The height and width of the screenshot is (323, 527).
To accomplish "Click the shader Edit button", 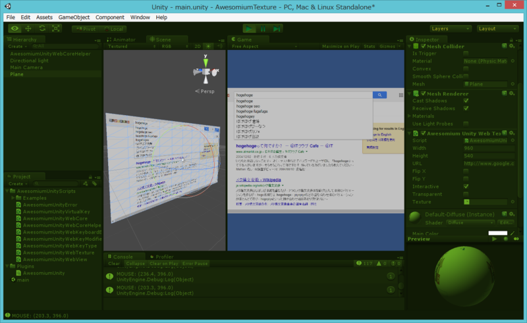I will pos(506,222).
